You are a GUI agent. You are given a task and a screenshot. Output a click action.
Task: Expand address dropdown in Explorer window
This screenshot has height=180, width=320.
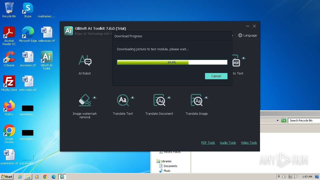[277, 120]
